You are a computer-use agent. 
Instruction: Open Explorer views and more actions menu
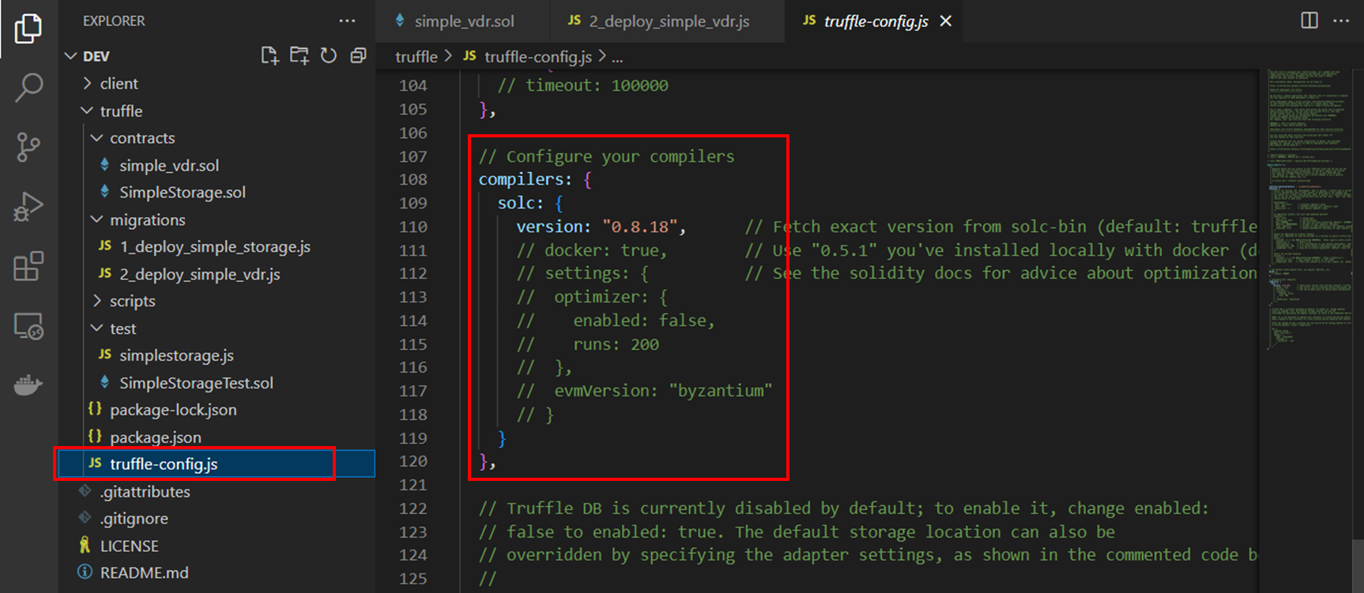(347, 21)
